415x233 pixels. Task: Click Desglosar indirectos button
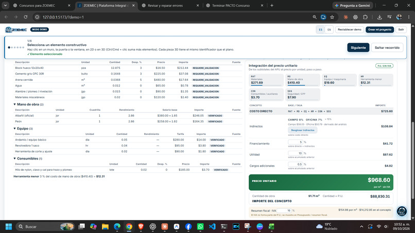pos(303,130)
